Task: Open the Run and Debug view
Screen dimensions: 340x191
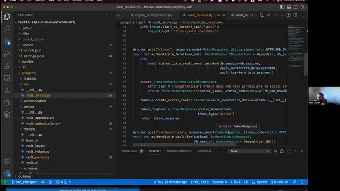Action: click(7, 53)
